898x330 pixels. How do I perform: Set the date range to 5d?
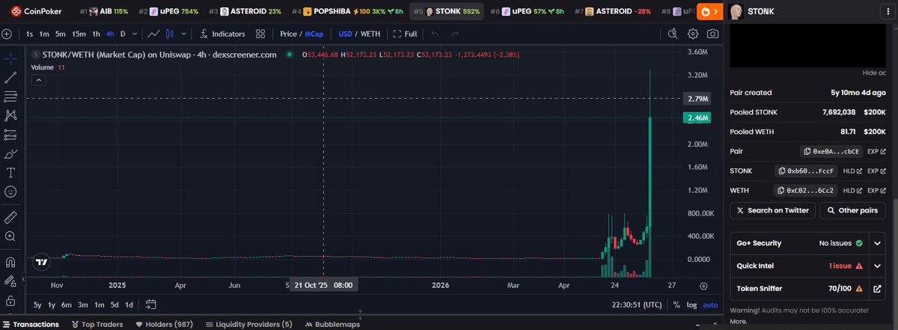[x=114, y=305]
